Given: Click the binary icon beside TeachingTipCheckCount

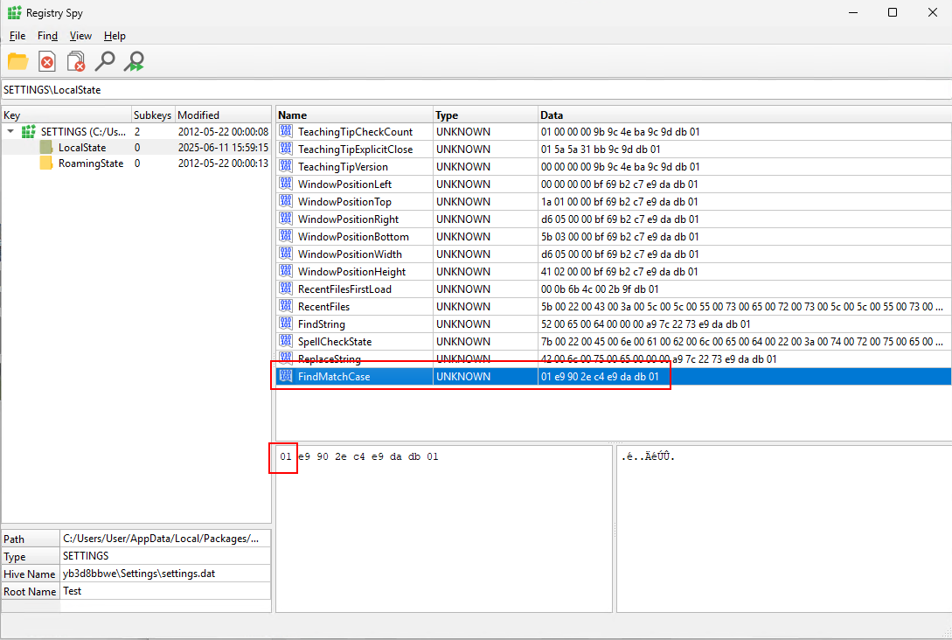Looking at the screenshot, I should (286, 131).
